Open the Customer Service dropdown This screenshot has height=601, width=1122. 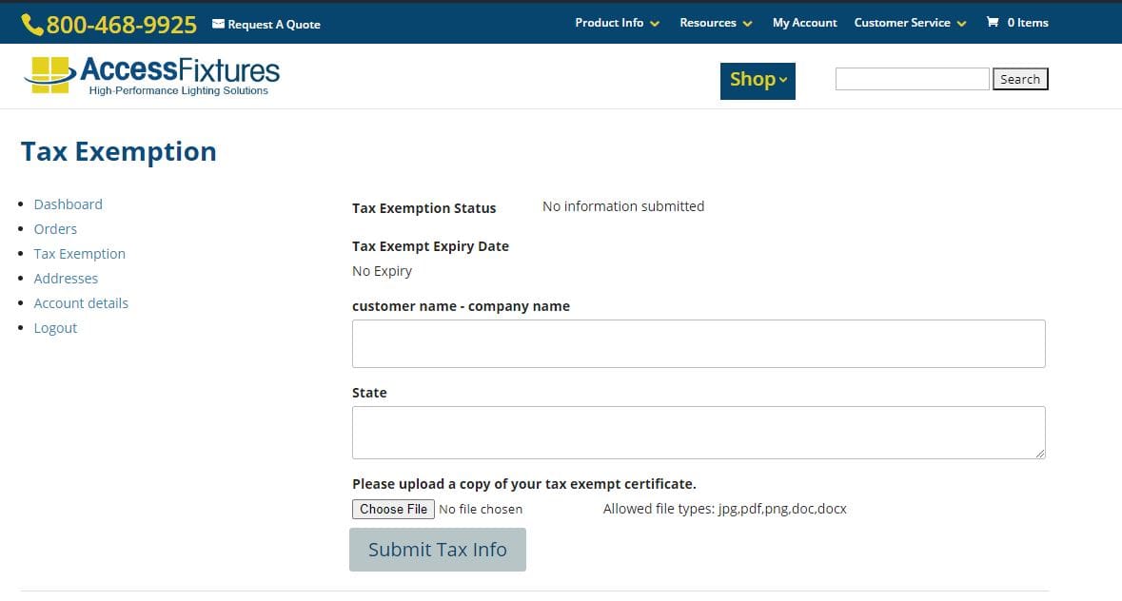click(910, 23)
